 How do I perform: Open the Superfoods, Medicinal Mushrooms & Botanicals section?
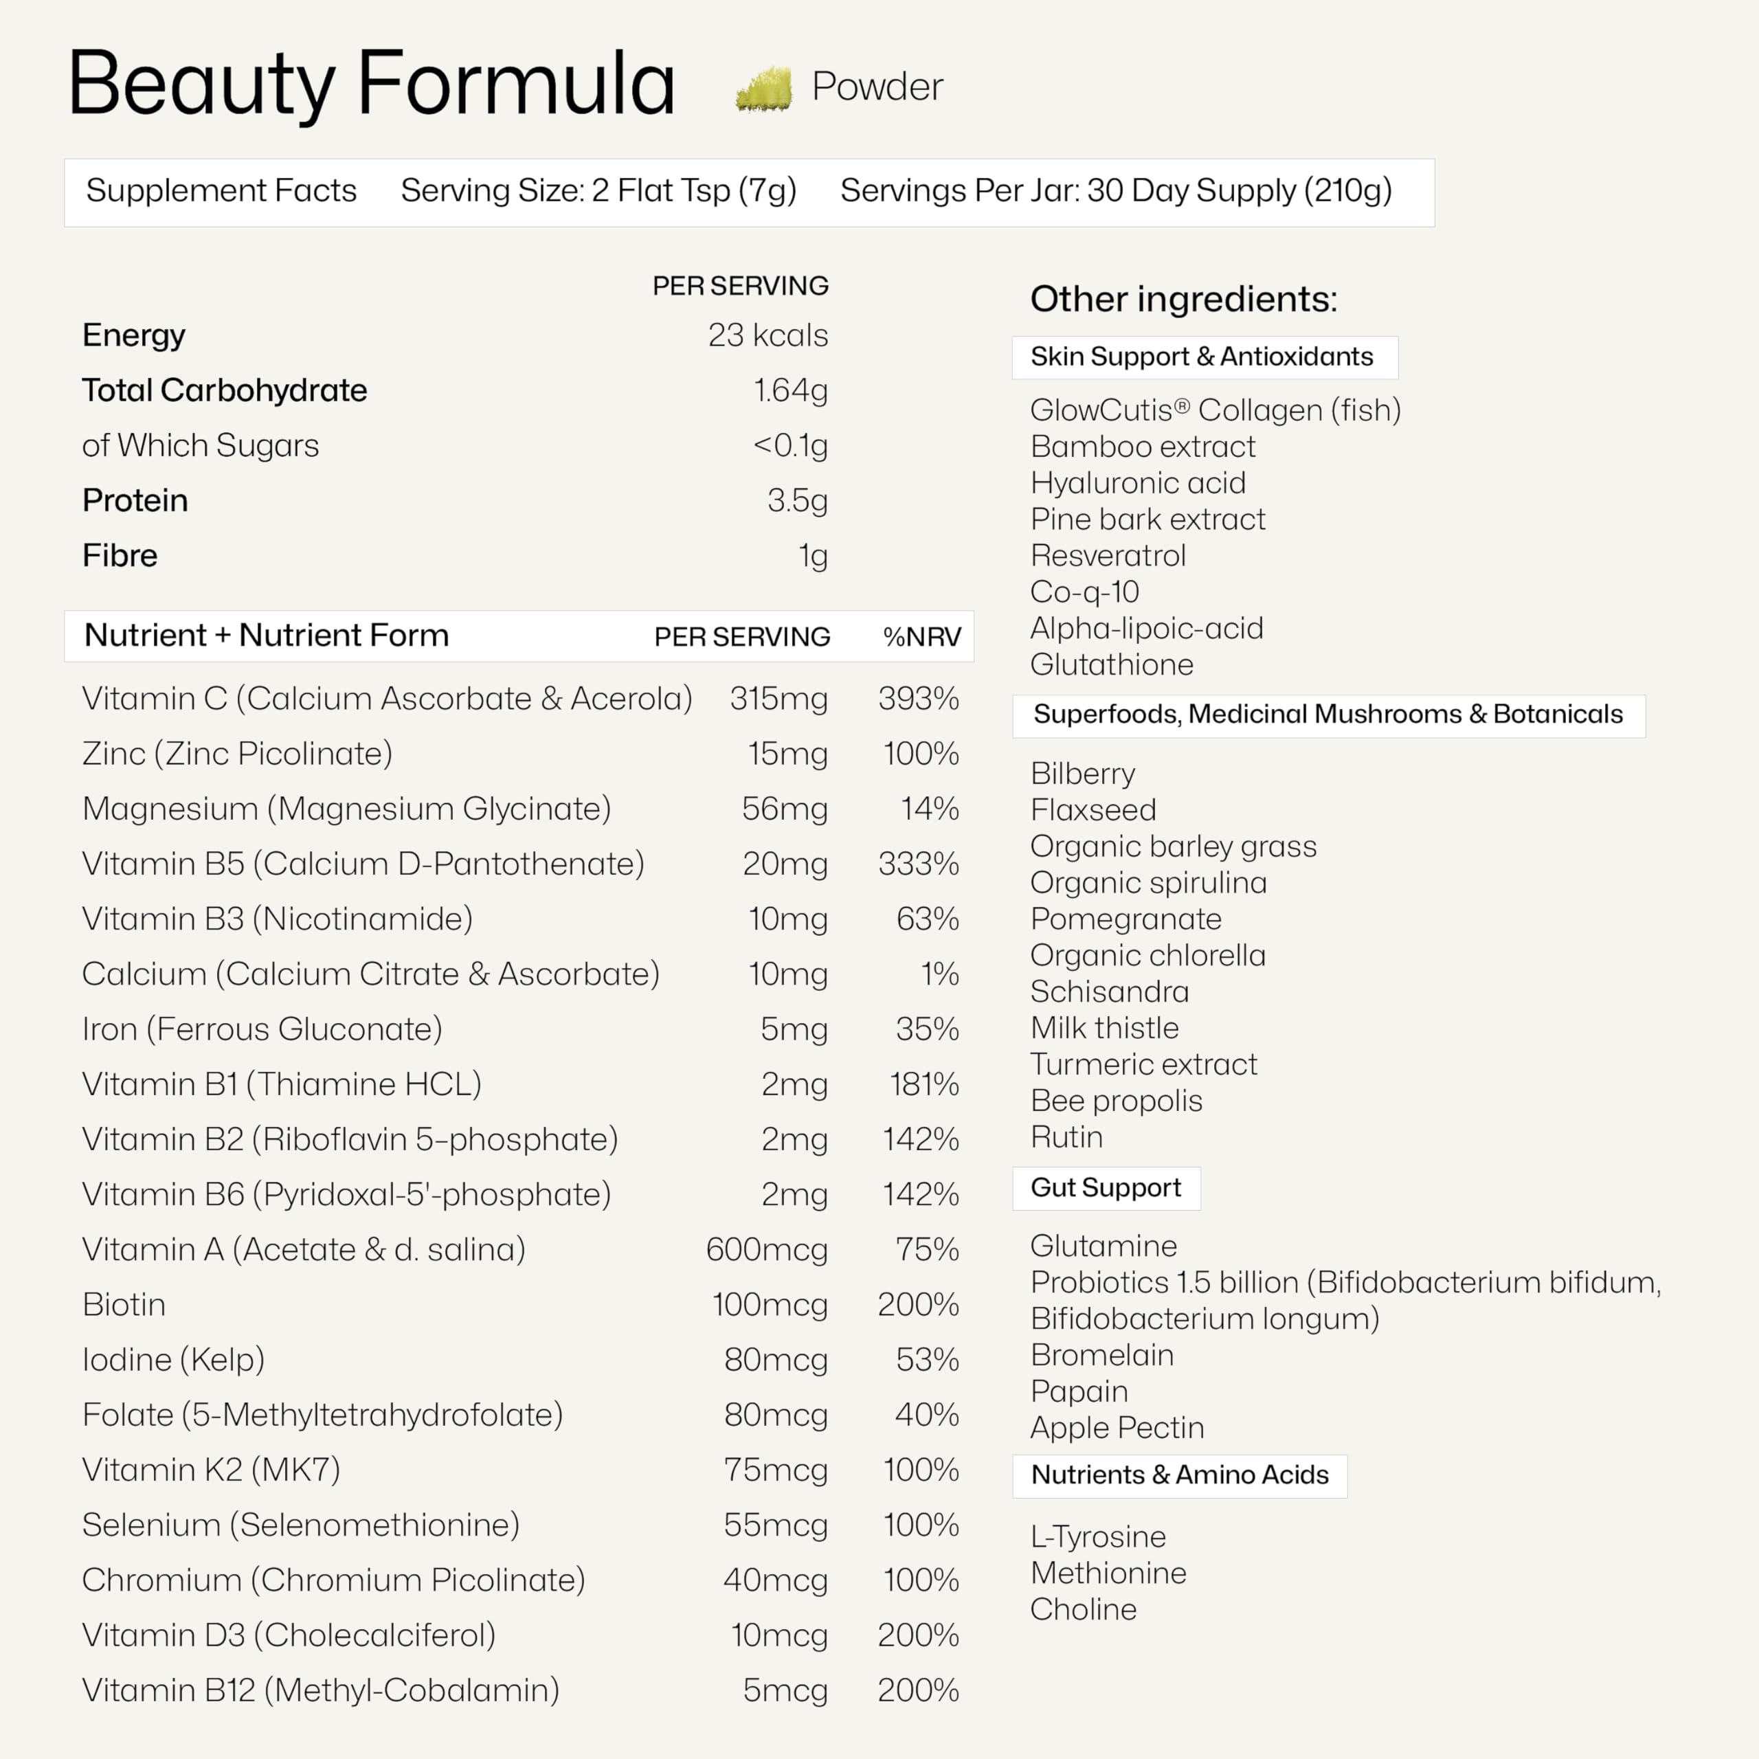click(1327, 715)
